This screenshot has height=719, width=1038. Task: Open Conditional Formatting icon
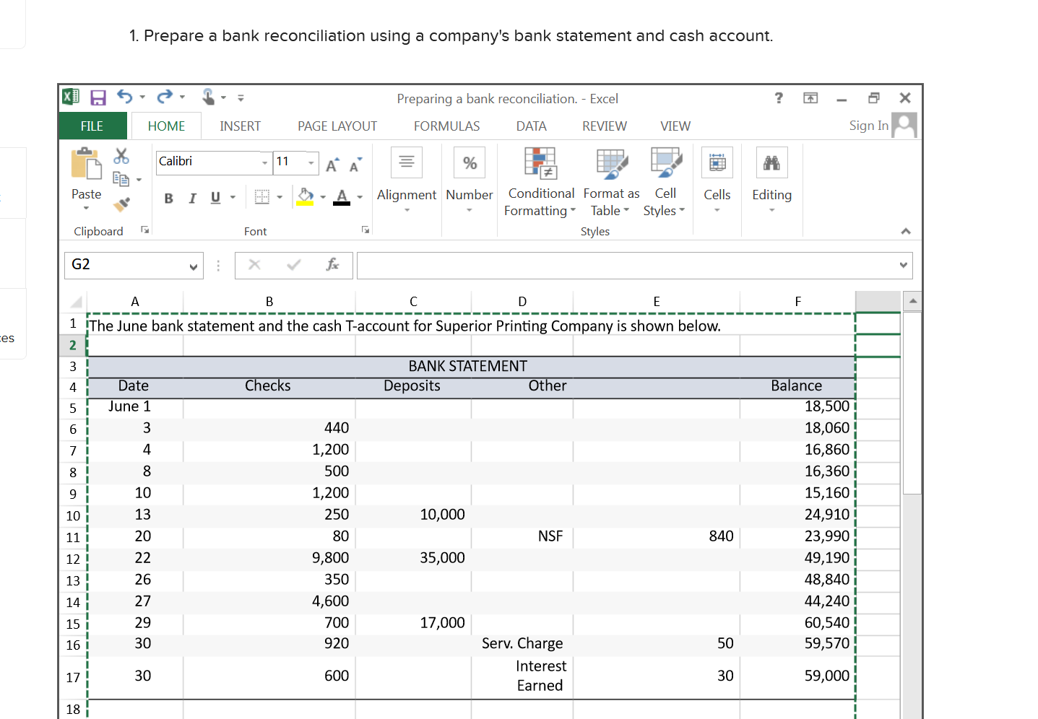click(540, 162)
